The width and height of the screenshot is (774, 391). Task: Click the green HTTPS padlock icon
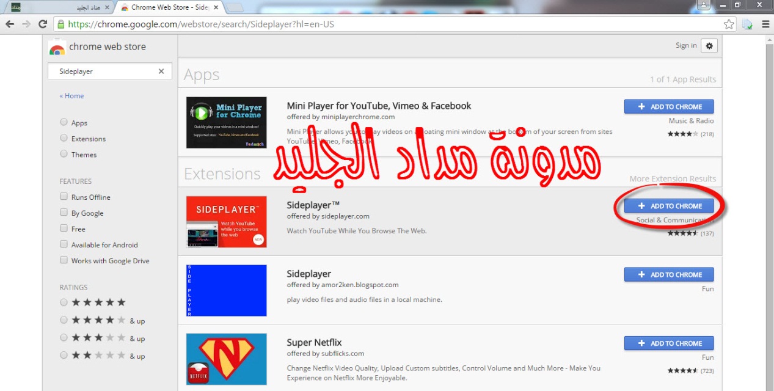(60, 24)
